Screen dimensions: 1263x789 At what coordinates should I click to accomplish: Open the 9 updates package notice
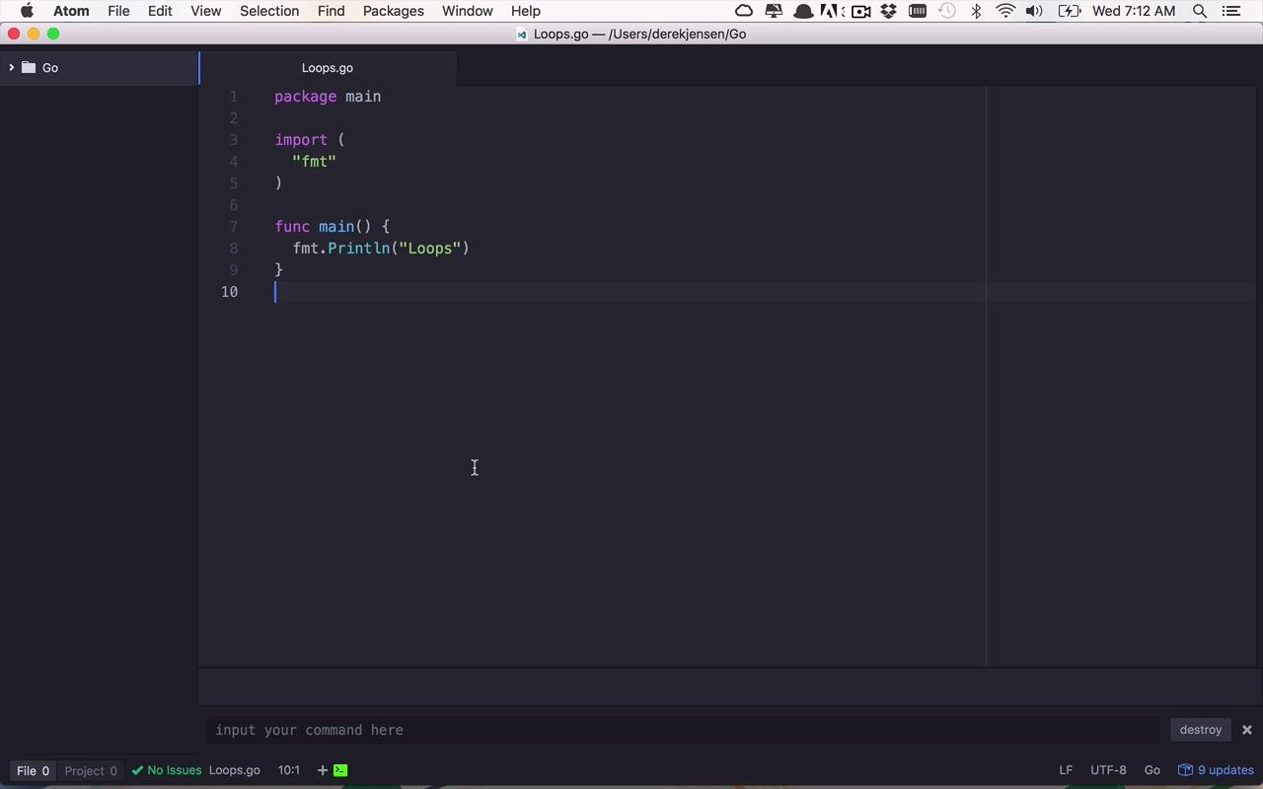click(x=1217, y=770)
